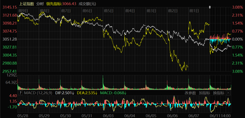Click 加指标 to add an indicator

[x=204, y=93]
